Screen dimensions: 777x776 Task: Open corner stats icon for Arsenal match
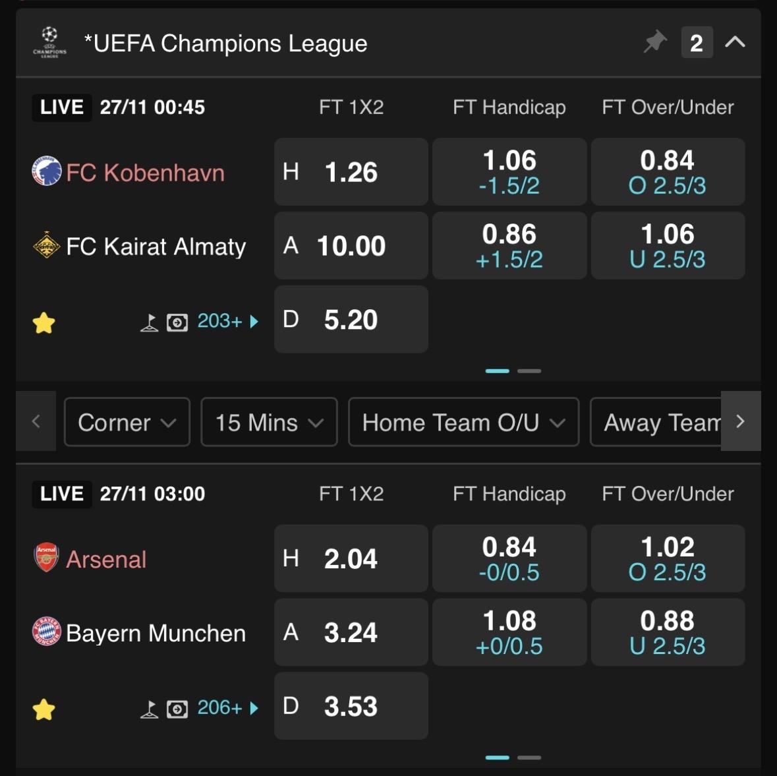point(150,709)
